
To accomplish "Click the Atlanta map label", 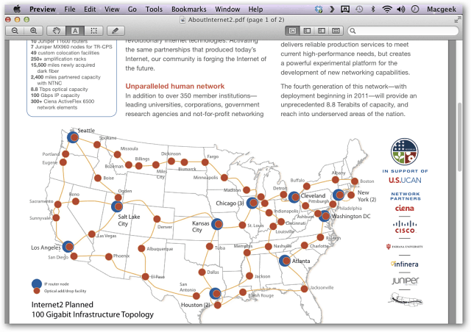I will tap(301, 261).
